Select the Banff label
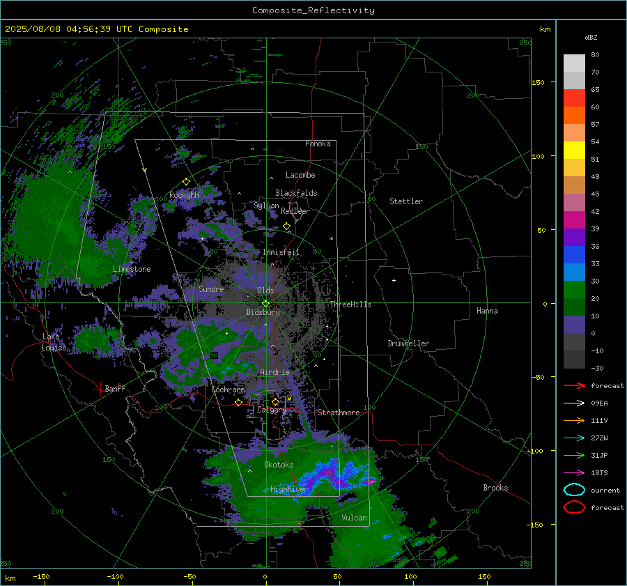 115,388
